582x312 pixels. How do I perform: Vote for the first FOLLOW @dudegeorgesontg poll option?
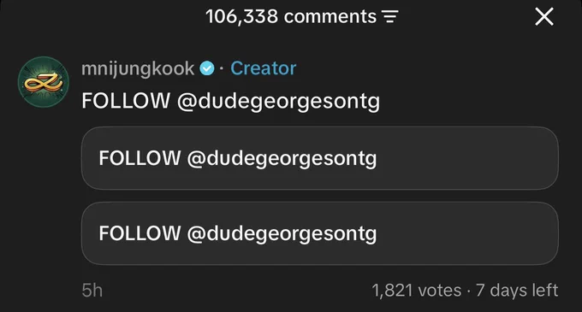(319, 158)
